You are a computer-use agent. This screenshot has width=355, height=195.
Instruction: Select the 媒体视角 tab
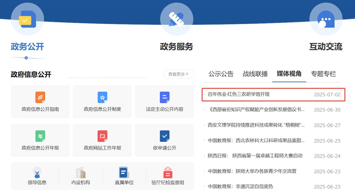click(289, 74)
